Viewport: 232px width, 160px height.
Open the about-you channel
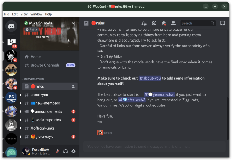tap(50, 95)
